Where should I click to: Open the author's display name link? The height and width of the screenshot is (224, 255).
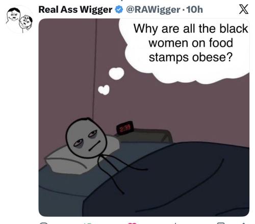point(75,10)
